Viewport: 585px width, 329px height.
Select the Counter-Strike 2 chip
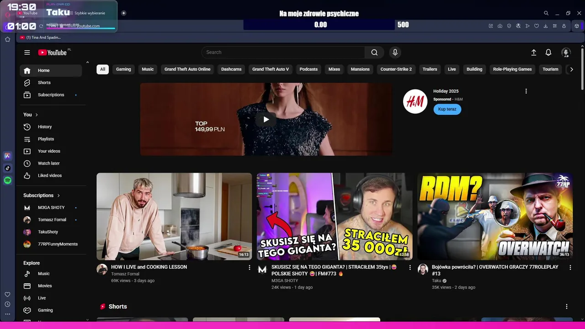point(396,69)
